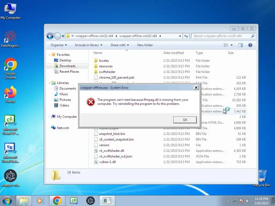
Task: Select the swiftshader folder icon
Action: tap(96, 72)
